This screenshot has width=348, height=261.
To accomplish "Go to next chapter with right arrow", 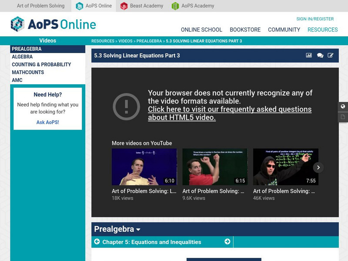I will 227,241.
